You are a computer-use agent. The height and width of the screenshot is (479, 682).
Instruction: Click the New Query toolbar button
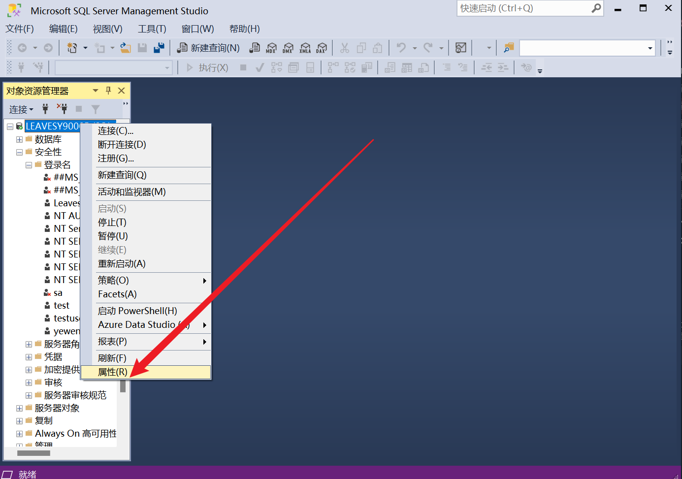pos(208,48)
